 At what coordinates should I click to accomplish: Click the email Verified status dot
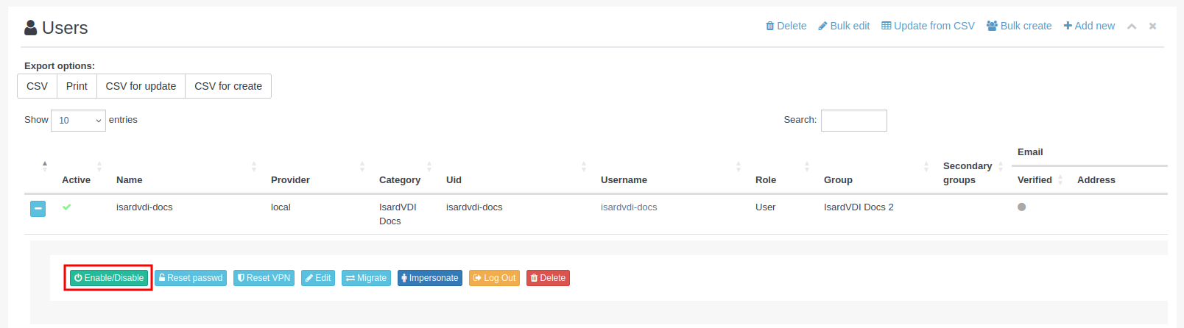[x=1021, y=207]
